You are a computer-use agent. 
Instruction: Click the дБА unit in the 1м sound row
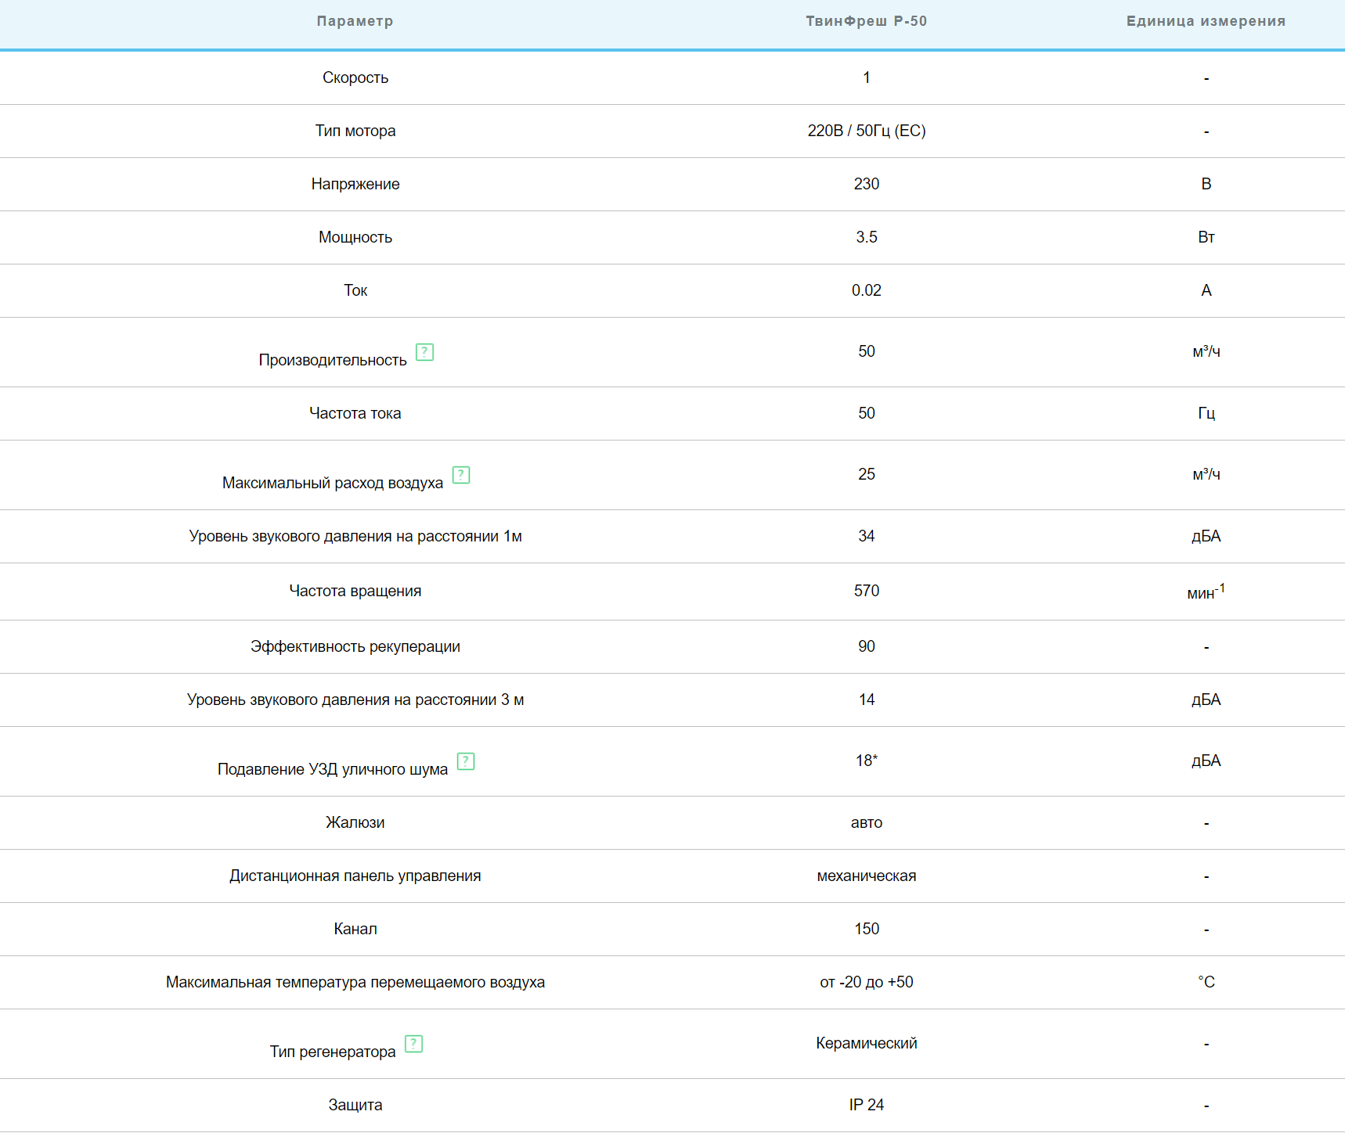tap(1206, 536)
